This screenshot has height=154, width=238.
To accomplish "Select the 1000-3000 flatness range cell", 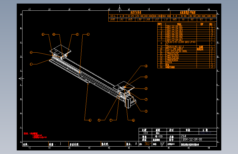I will [x=211, y=16].
